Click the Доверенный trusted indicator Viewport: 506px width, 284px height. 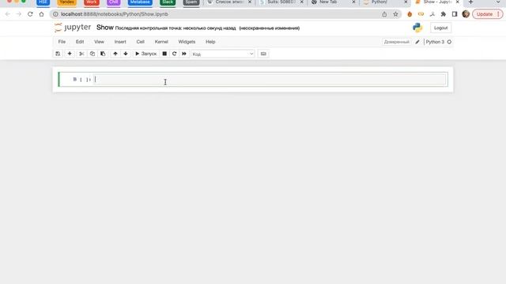coord(397,42)
